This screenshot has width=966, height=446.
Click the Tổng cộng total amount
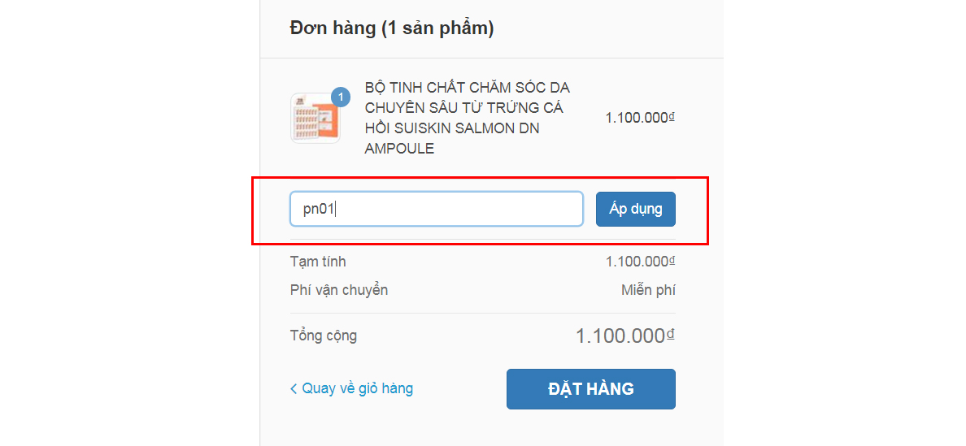coord(620,336)
